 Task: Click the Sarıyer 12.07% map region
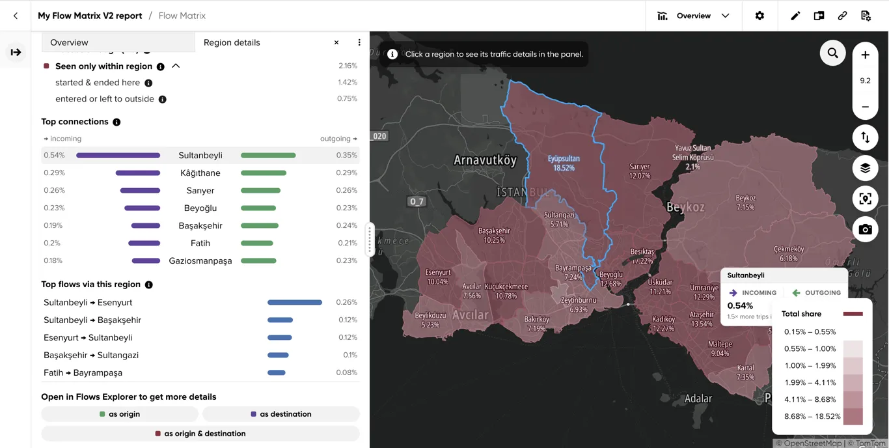(x=640, y=171)
